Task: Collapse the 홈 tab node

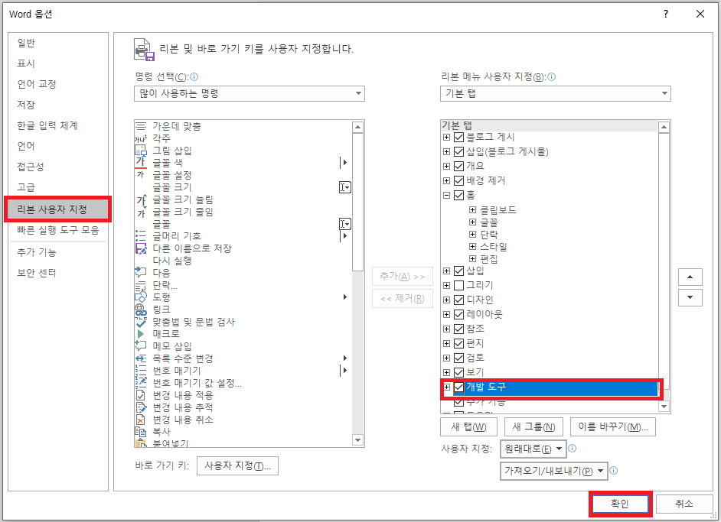Action: [x=446, y=195]
